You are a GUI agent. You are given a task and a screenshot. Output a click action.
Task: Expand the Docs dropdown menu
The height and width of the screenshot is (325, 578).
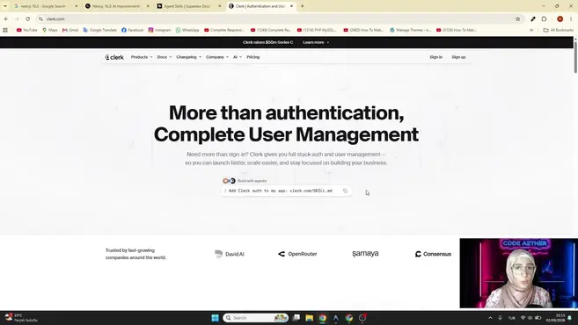click(164, 57)
